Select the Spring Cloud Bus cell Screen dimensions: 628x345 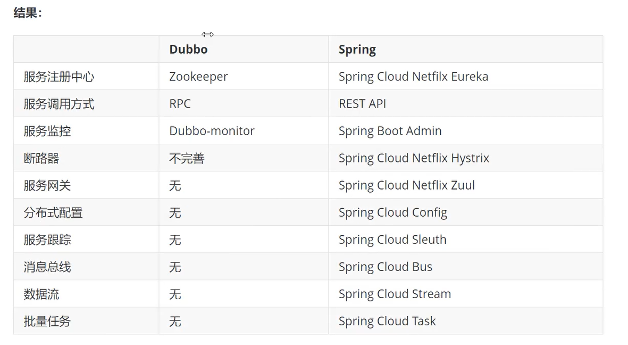[465, 267]
